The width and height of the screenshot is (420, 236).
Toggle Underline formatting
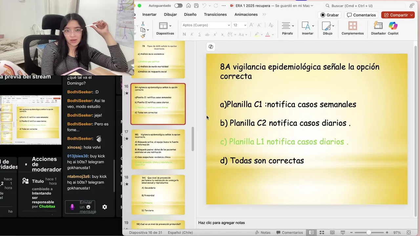tap(199, 34)
